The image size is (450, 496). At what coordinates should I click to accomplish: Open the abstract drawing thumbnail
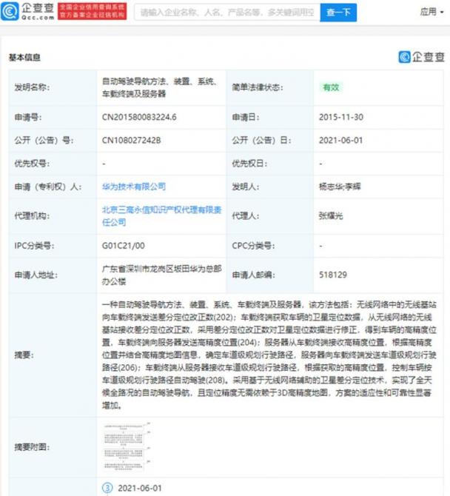click(126, 446)
